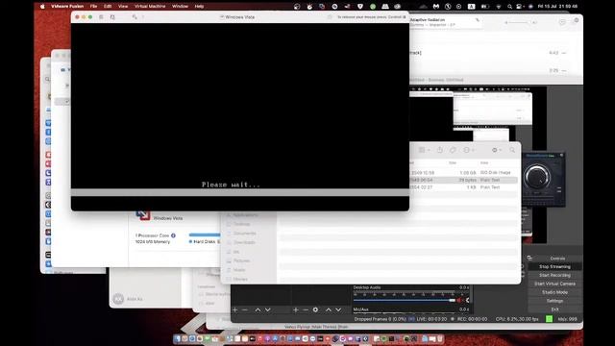Select the 1 KB Plain Text file row
Image resolution: width=615 pixels, height=346 pixels.
click(x=463, y=187)
